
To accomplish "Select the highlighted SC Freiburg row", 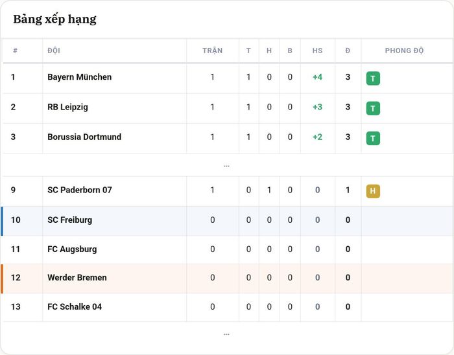I will click(227, 221).
